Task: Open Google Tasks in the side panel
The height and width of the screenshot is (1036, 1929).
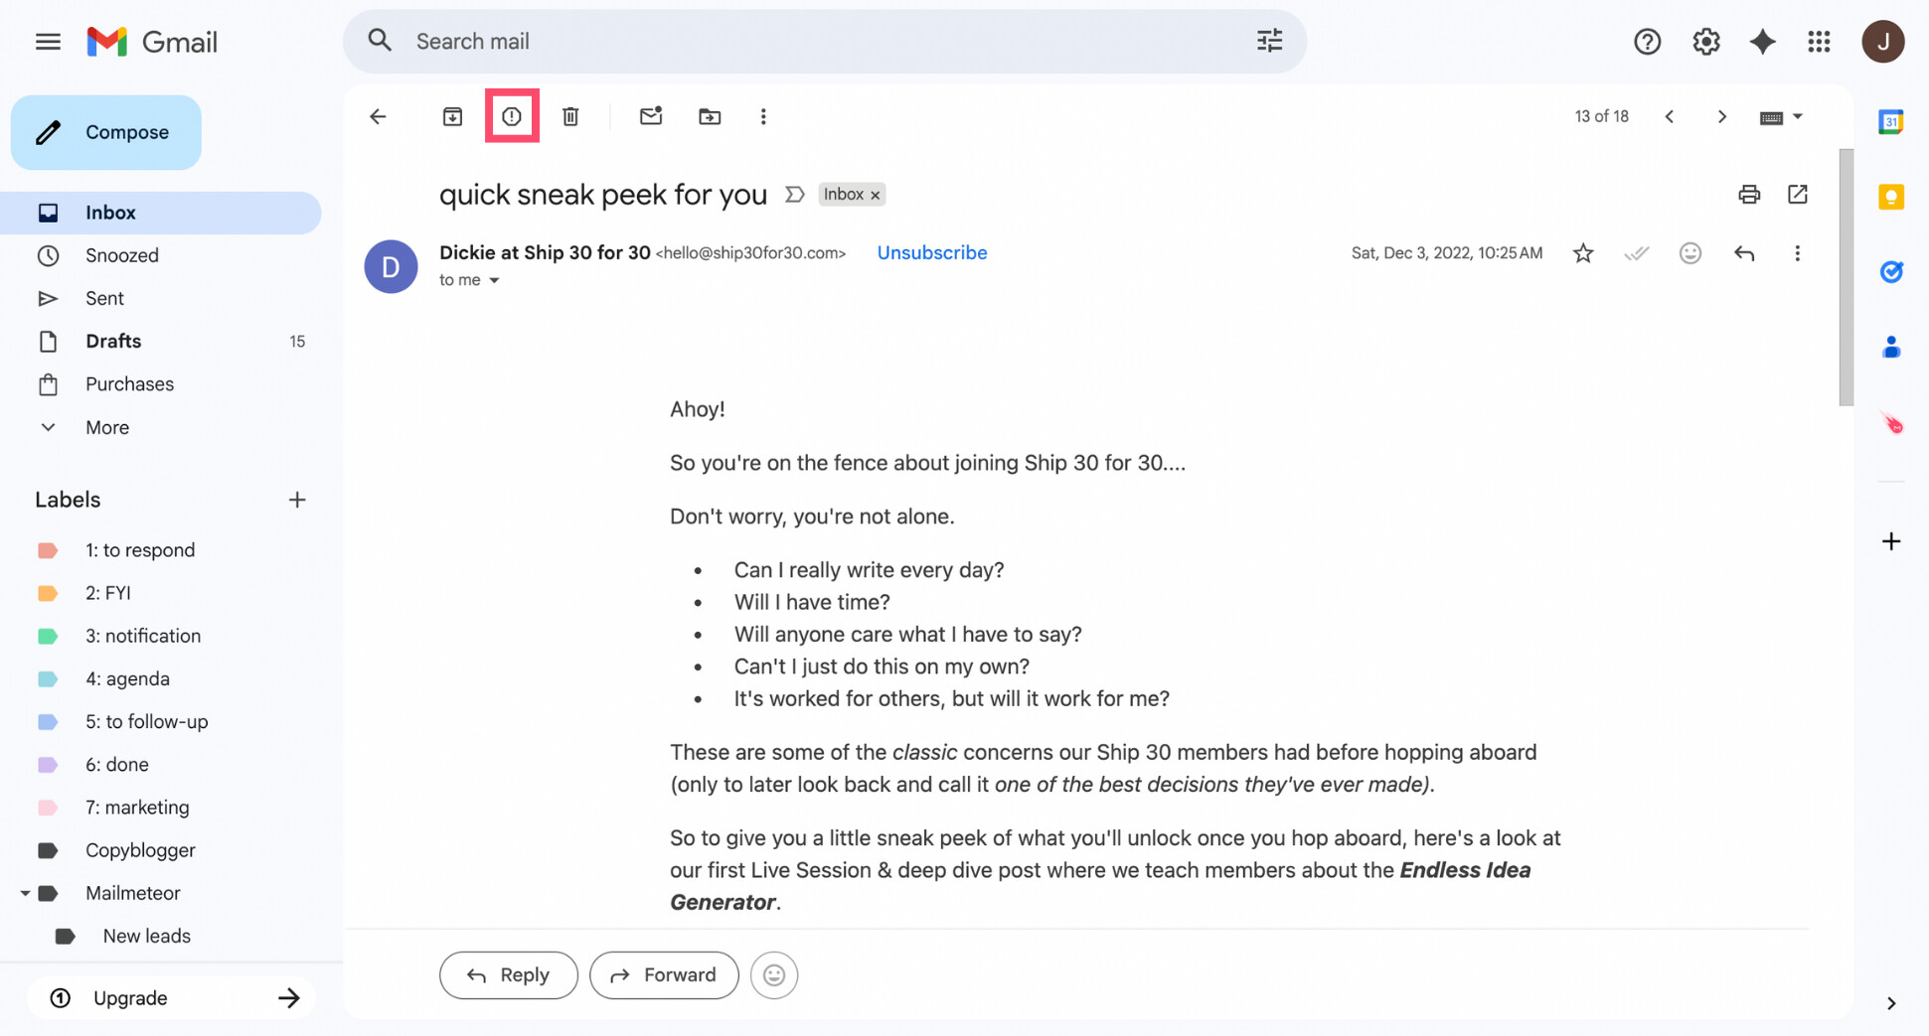Action: pyautogui.click(x=1890, y=271)
